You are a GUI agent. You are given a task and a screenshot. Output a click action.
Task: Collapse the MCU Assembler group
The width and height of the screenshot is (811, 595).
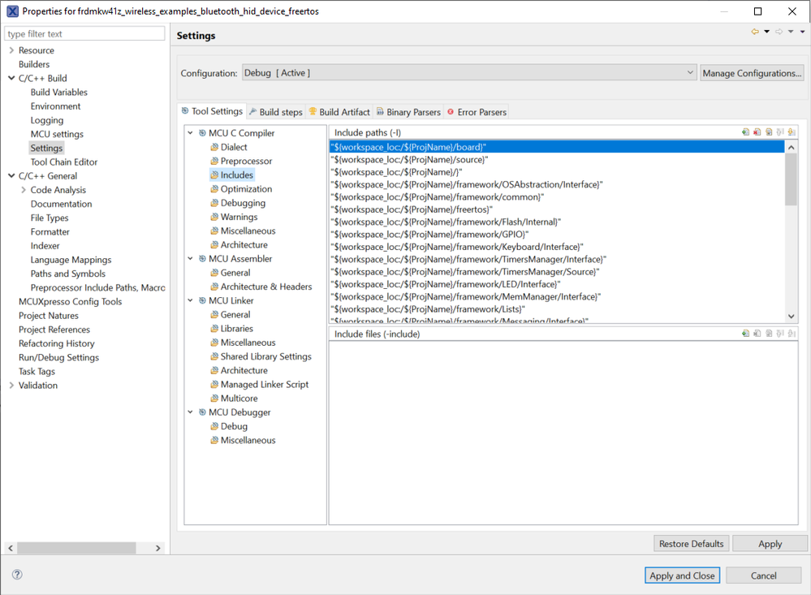(190, 259)
